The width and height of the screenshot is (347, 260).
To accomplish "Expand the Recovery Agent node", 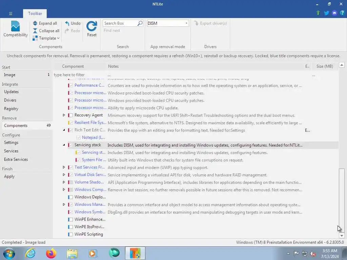I will (x=64, y=115).
